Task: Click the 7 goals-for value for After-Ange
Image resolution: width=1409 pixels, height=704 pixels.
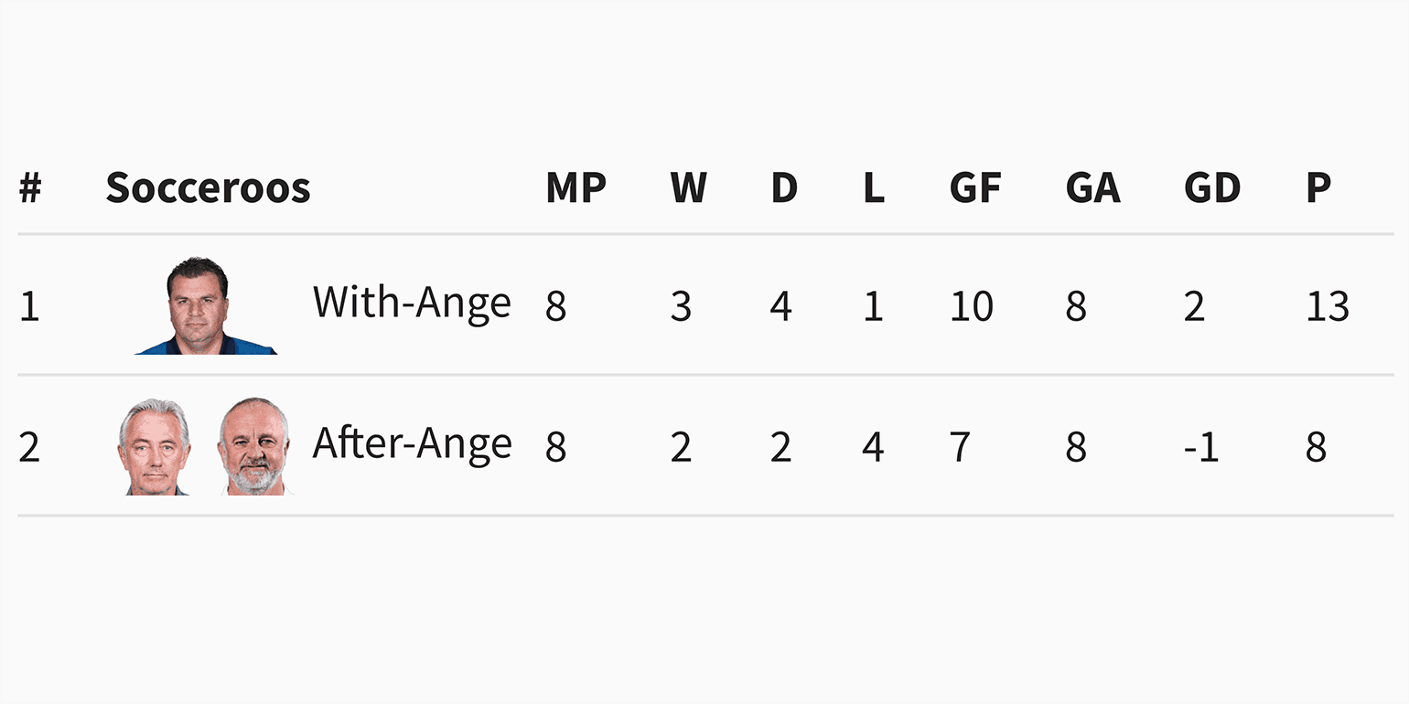Action: (960, 448)
